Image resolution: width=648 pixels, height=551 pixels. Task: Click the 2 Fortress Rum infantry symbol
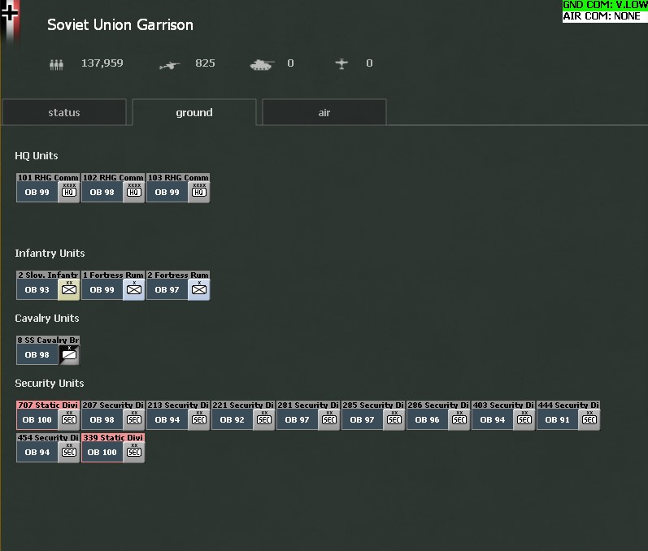click(x=198, y=289)
